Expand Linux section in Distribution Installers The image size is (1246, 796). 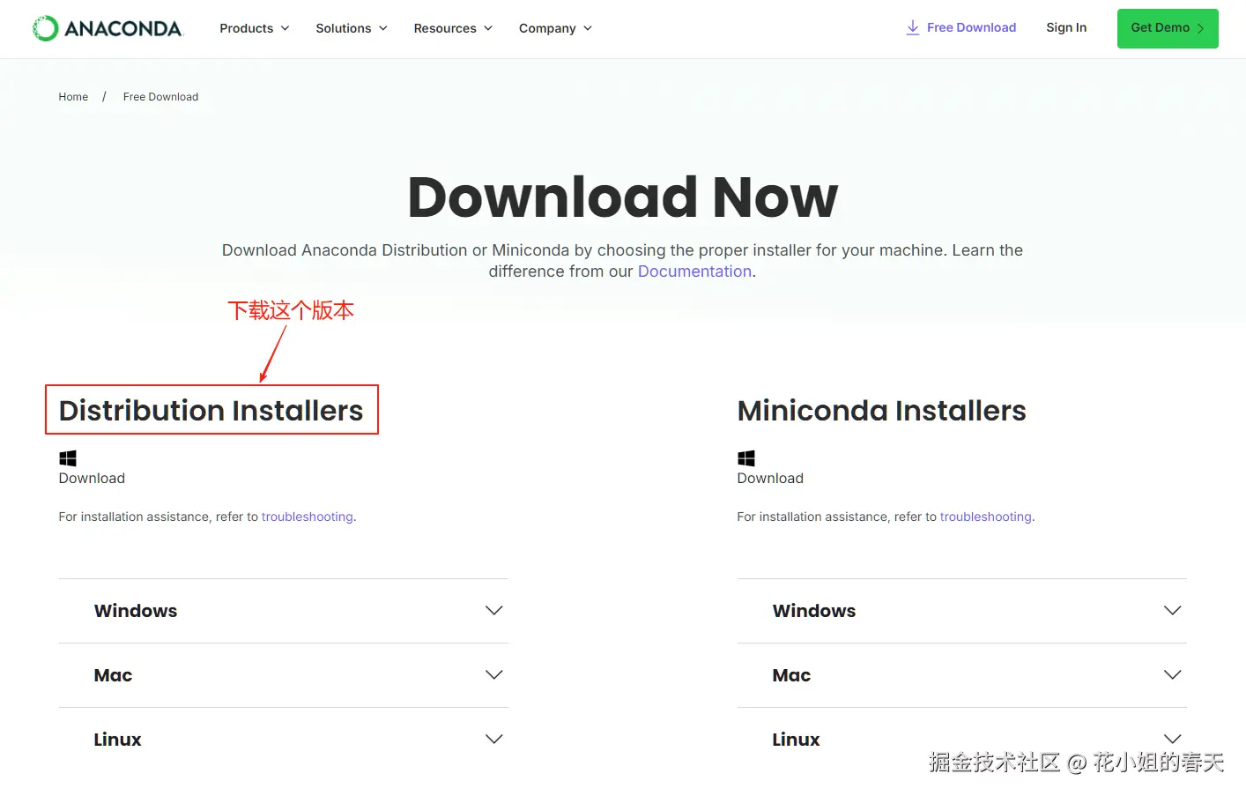tap(284, 740)
